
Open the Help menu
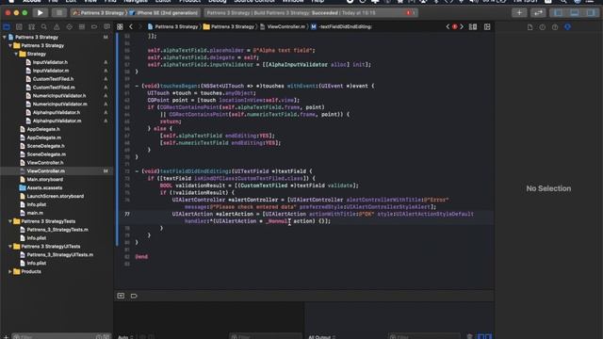coord(318,1)
